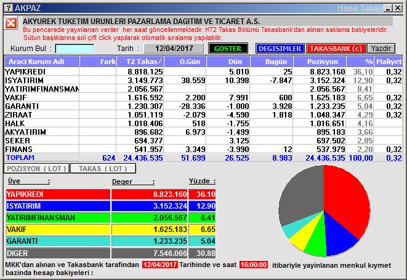Select ZIRAAT row in table
Screen dimensions: 407x280
[x=203, y=114]
